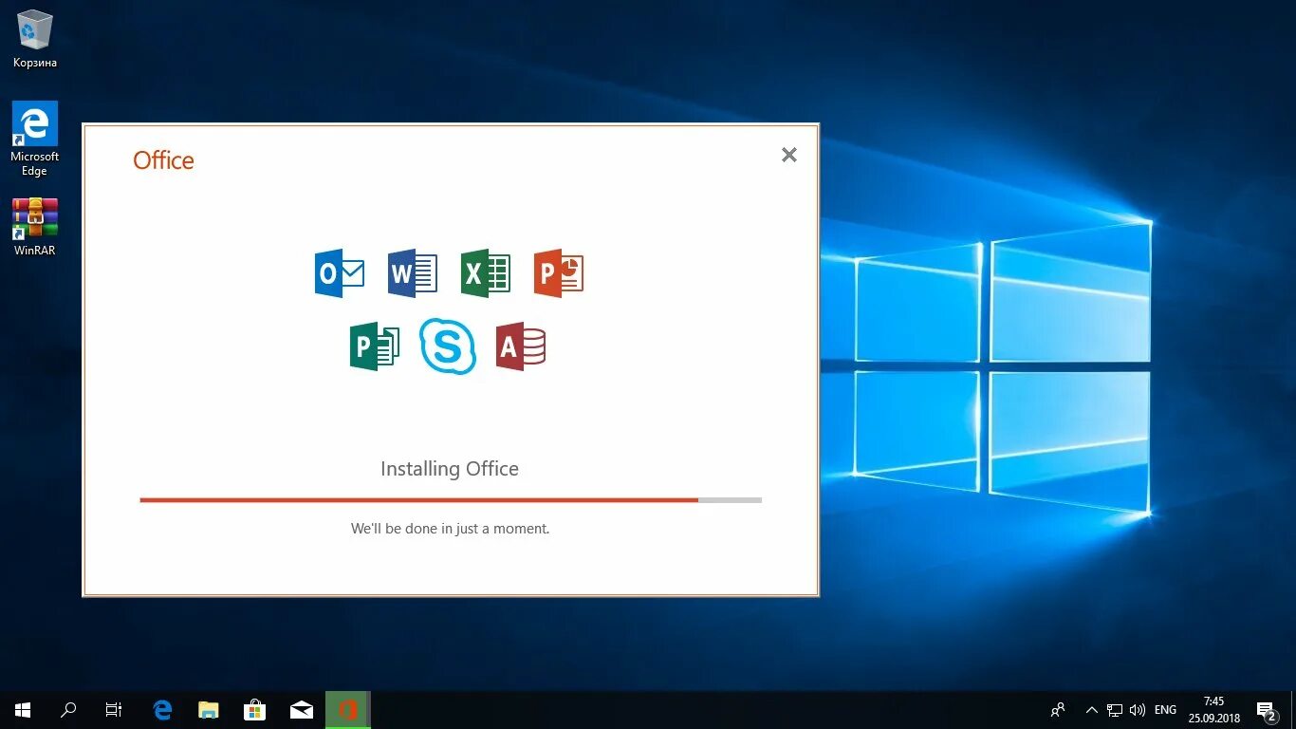
Task: Open the Windows Start menu
Action: point(23,710)
